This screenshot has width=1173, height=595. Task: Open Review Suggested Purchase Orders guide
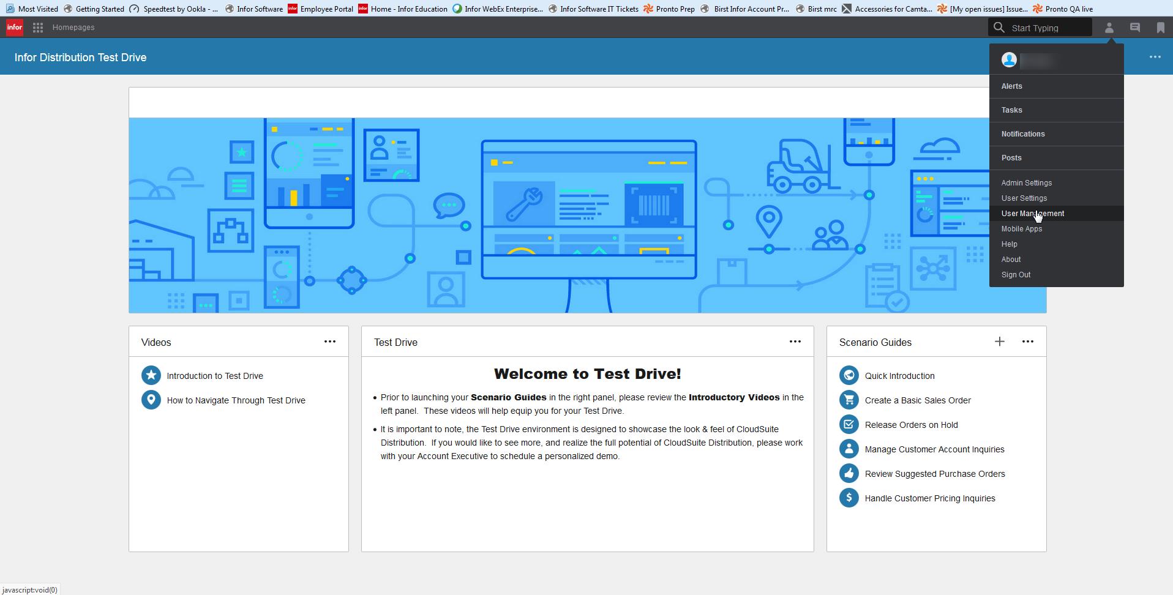(935, 474)
